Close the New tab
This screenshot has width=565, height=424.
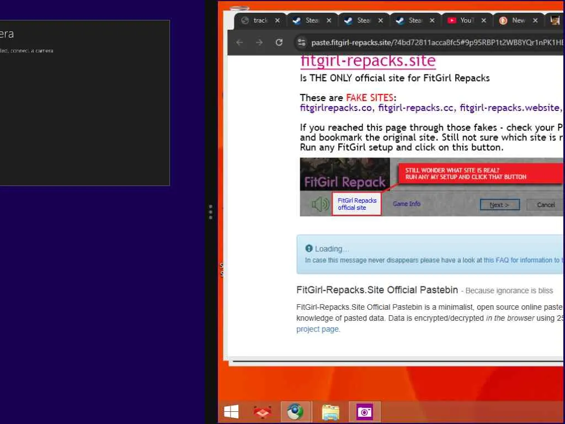click(535, 20)
